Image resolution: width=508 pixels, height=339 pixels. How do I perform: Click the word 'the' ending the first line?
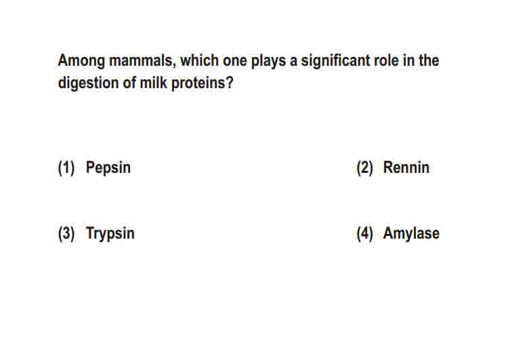[429, 60]
